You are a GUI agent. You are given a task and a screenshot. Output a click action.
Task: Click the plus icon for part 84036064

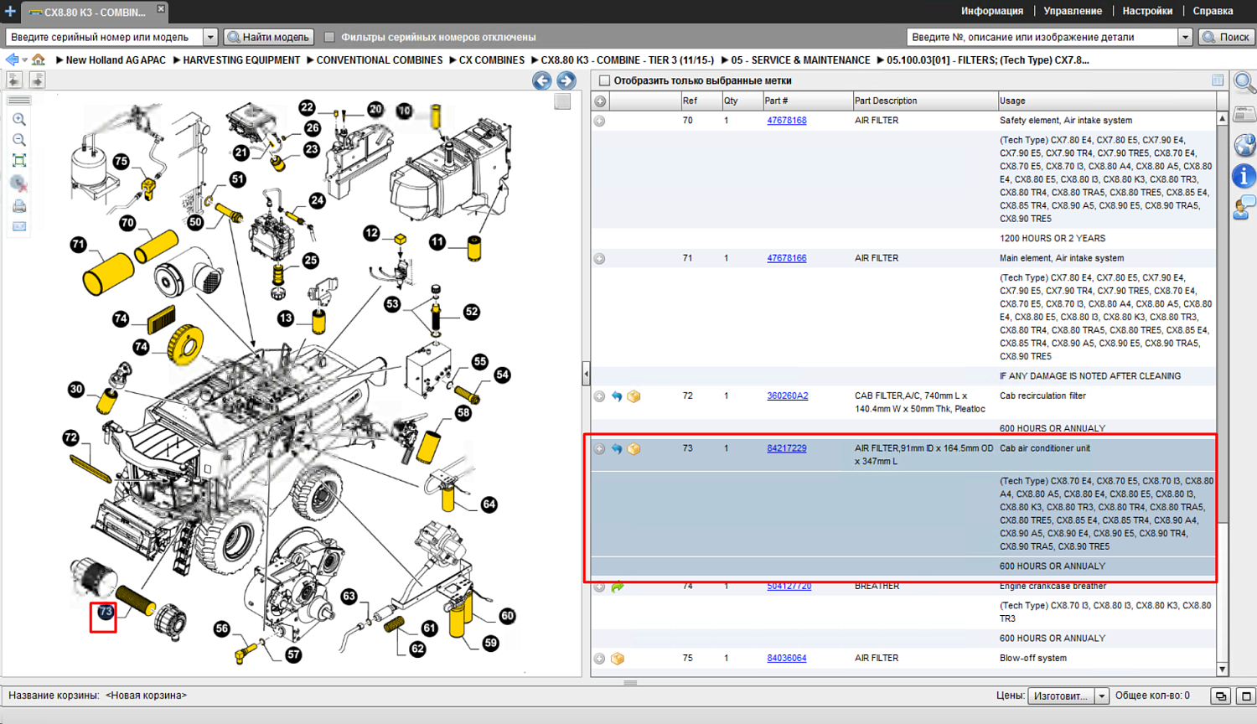599,659
